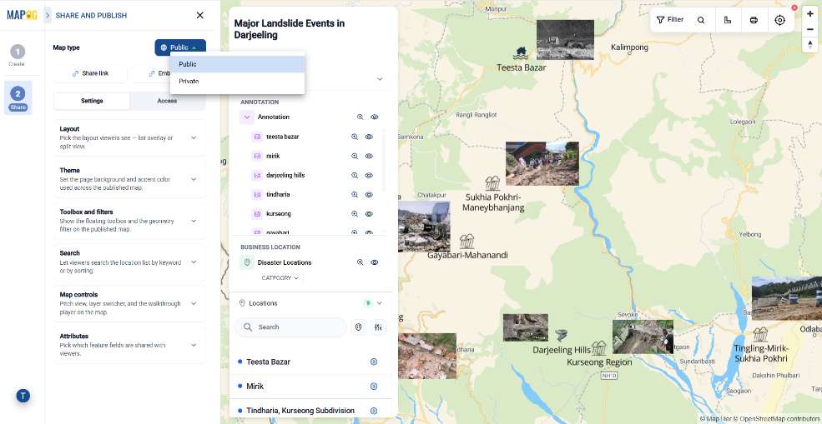Open the map search magnifier tool
This screenshot has height=424, width=822.
tap(701, 20)
